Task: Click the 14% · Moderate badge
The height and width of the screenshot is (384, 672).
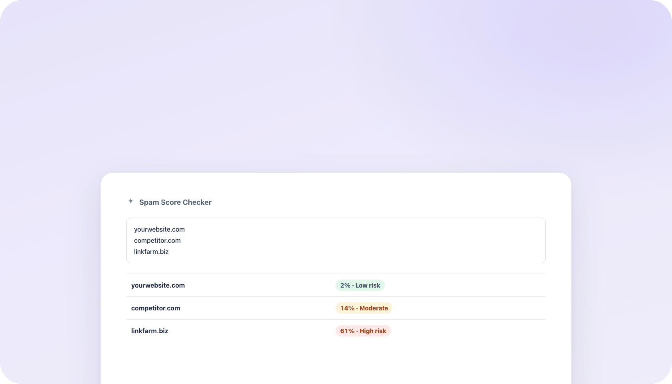Action: click(364, 308)
